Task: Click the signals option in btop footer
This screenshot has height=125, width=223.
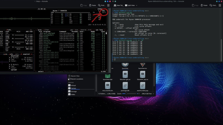Action: (74, 71)
